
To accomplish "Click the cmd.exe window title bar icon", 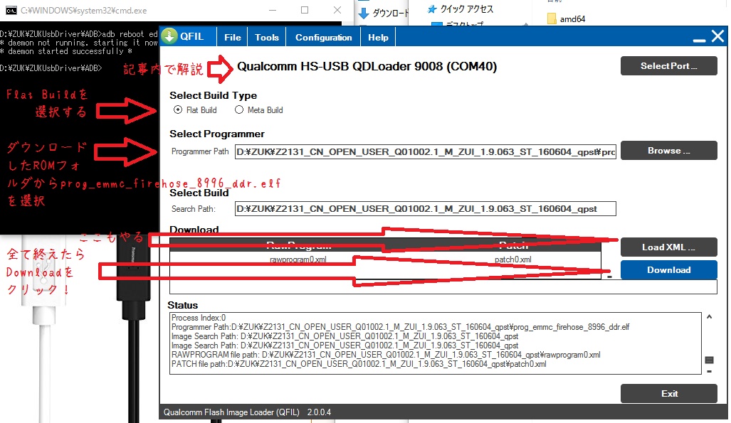I will click(11, 10).
